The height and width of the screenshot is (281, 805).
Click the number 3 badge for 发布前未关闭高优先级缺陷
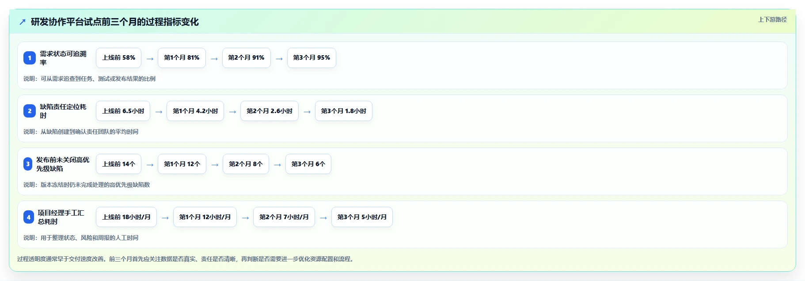tap(28, 164)
